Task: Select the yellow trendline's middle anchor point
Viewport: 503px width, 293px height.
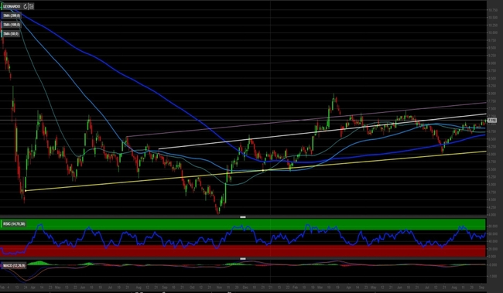Action: click(263, 170)
